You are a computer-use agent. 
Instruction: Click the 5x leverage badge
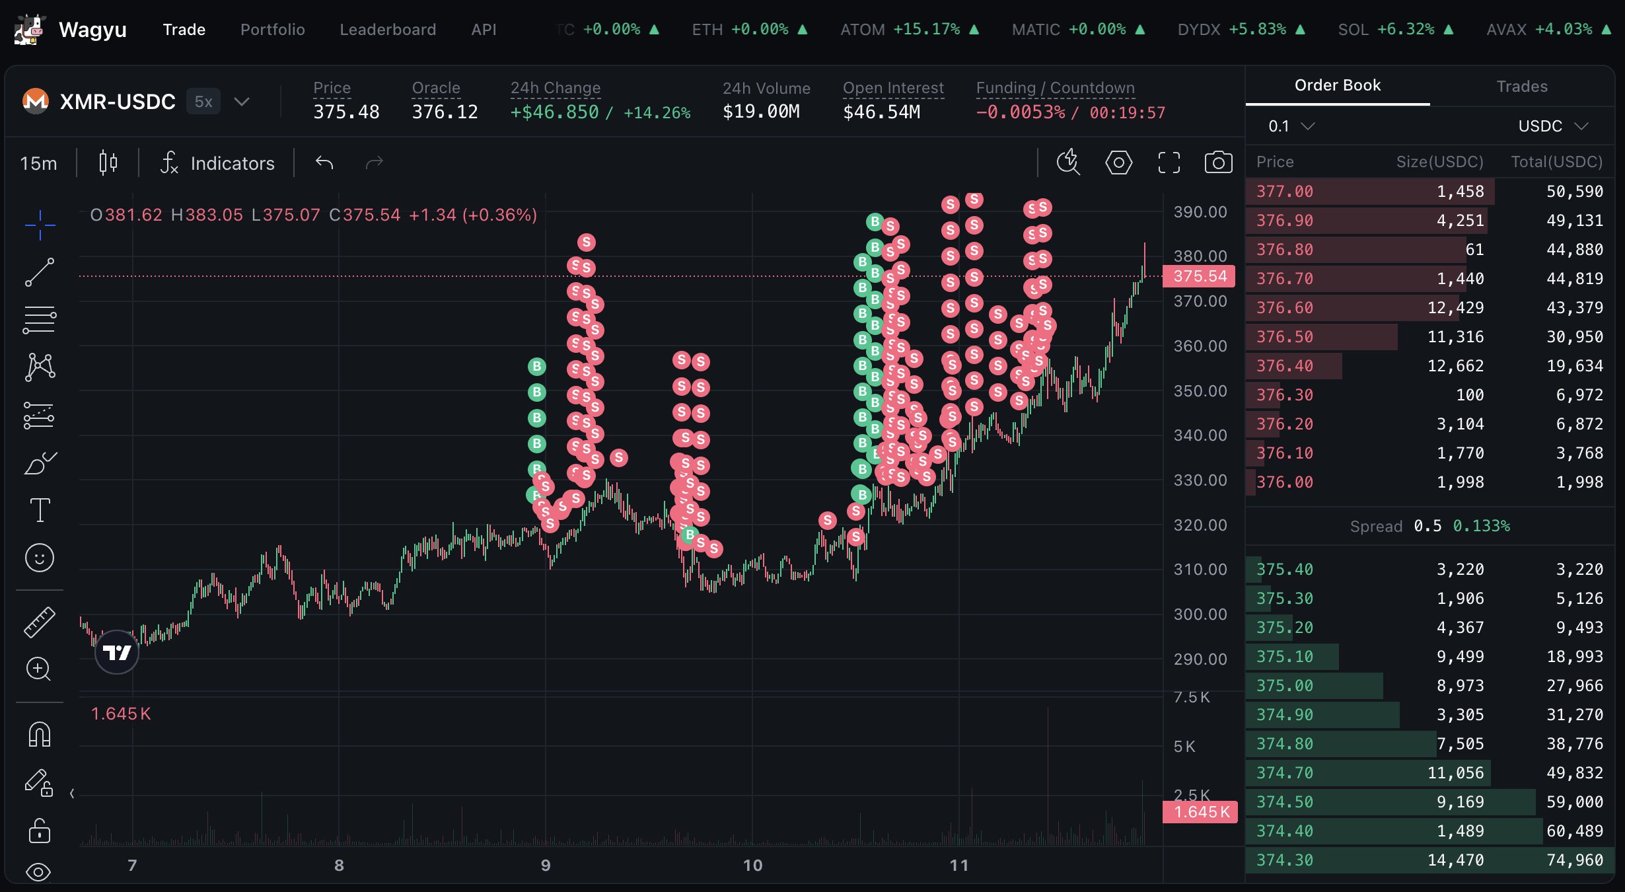coord(203,102)
